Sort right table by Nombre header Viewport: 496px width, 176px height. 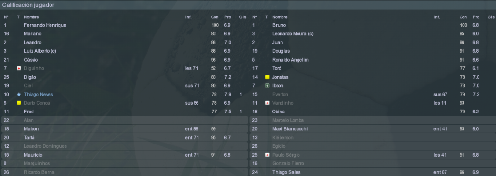coord(280,17)
